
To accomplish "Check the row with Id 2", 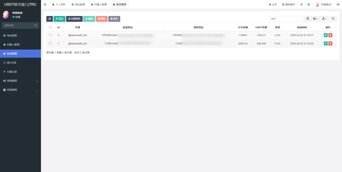I will [50, 35].
